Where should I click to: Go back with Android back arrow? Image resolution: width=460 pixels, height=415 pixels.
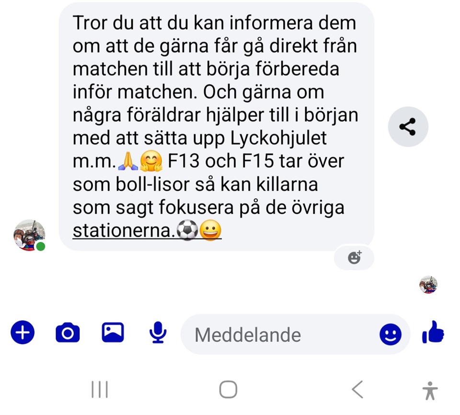tap(357, 390)
